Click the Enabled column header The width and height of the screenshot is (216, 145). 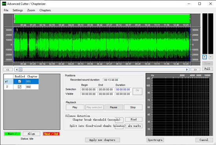[20, 77]
